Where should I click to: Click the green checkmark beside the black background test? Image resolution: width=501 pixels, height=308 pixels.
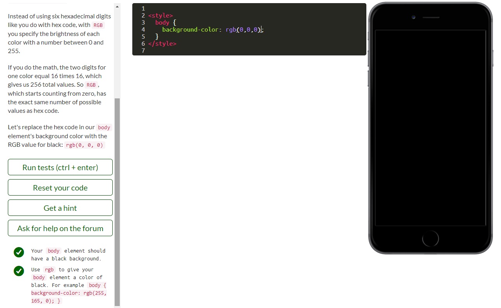(x=19, y=252)
